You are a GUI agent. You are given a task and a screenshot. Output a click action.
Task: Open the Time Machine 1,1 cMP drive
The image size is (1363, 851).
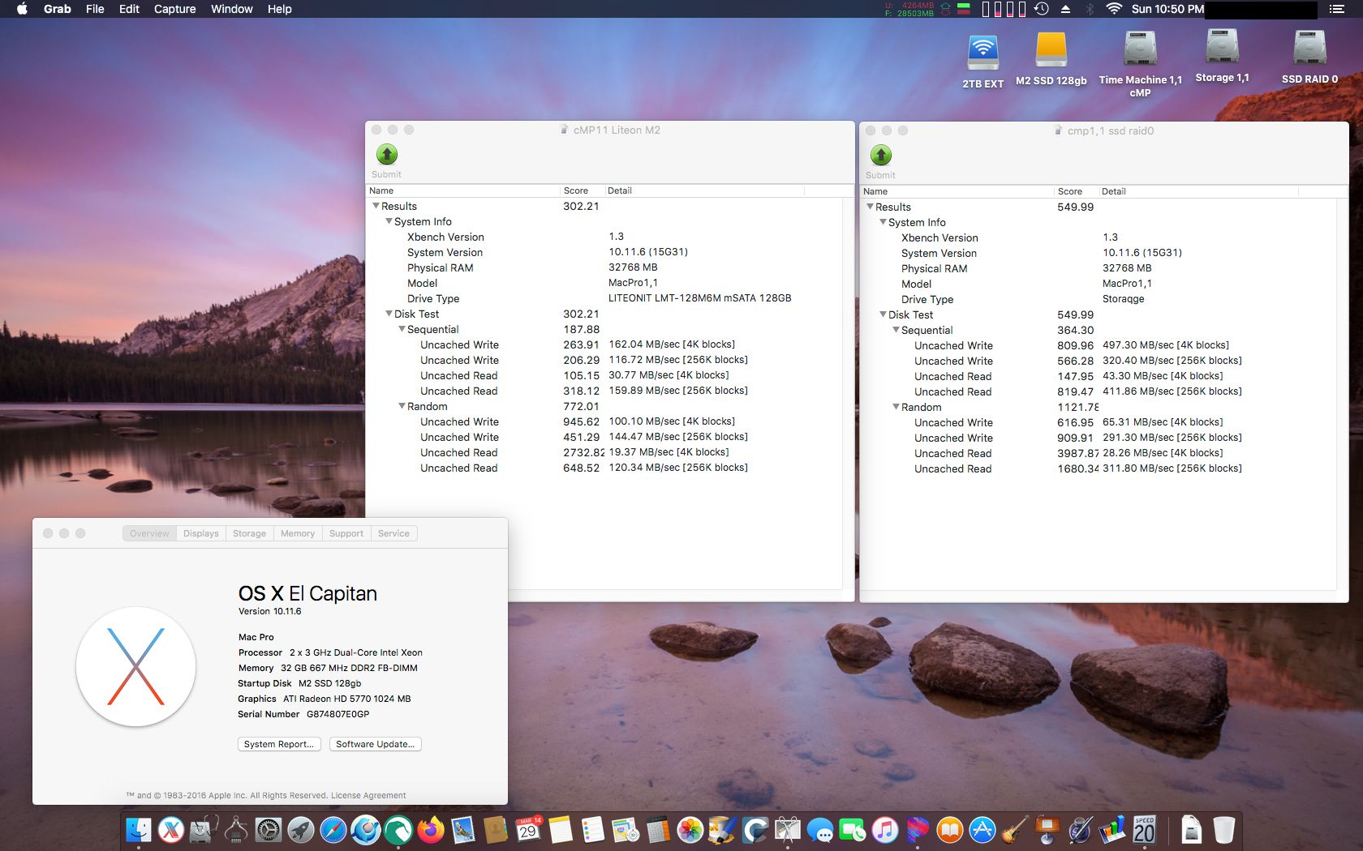click(1140, 50)
